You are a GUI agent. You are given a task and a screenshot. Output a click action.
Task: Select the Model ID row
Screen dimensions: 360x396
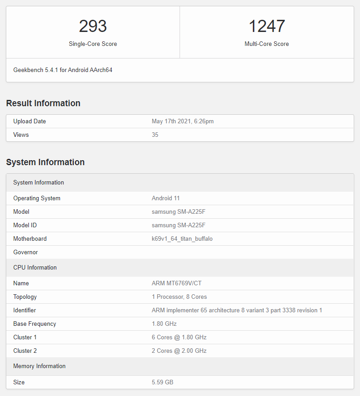(180, 225)
